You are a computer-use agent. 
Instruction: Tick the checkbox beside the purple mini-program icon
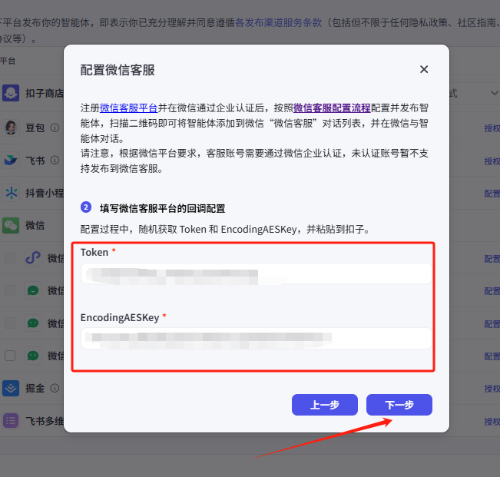pos(10,258)
